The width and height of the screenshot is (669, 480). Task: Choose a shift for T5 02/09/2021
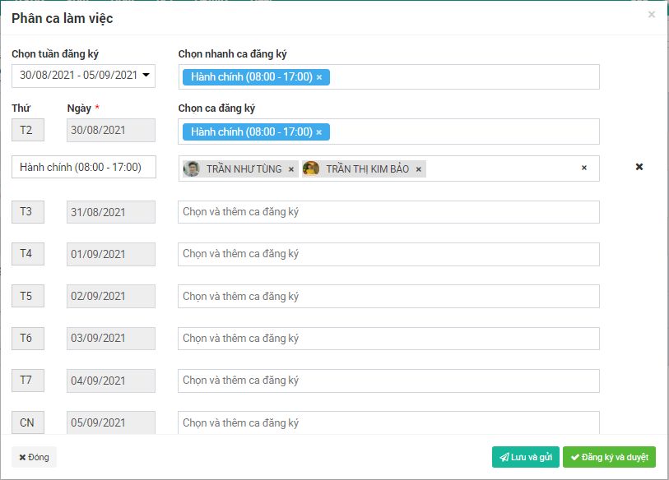(x=388, y=297)
